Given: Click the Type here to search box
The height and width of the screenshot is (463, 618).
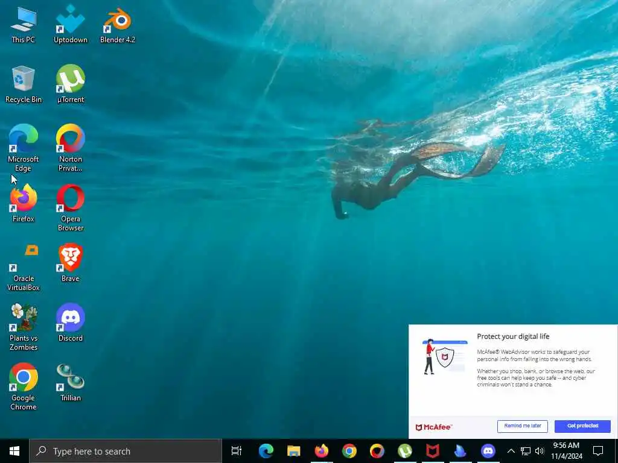Looking at the screenshot, I should pos(126,451).
